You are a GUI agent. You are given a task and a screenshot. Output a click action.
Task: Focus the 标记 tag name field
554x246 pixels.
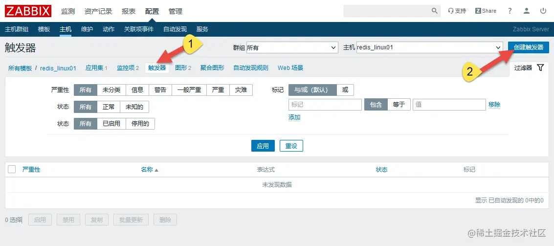click(325, 105)
